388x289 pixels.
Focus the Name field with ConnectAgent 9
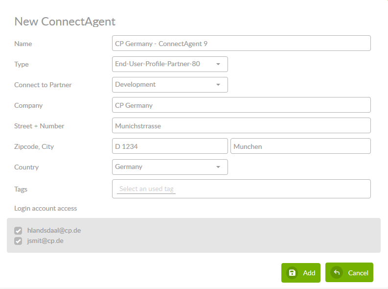click(241, 44)
